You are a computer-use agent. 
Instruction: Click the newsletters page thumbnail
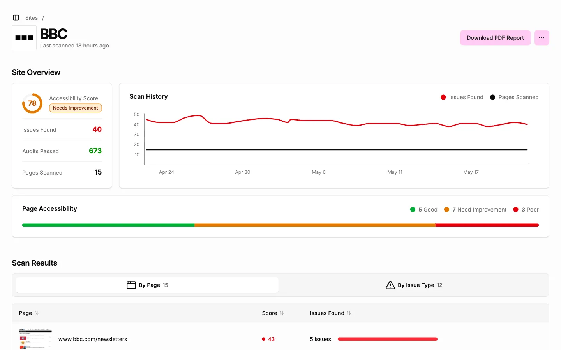[x=35, y=339]
